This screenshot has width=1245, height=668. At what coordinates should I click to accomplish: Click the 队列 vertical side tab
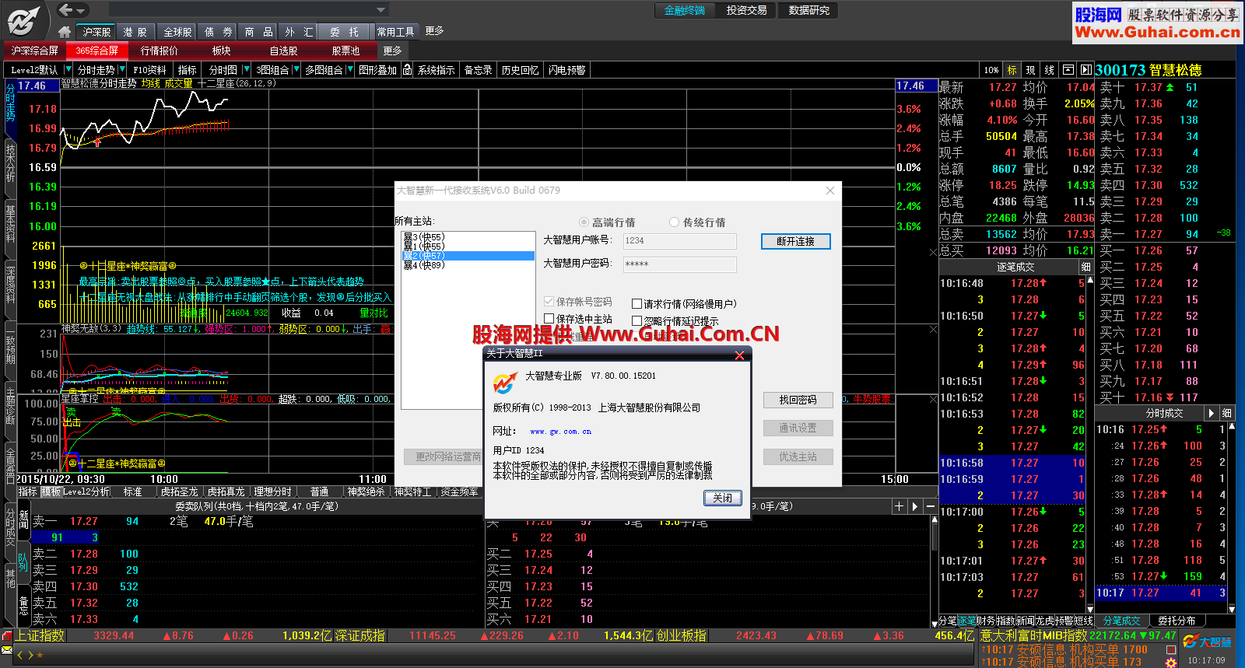(23, 562)
